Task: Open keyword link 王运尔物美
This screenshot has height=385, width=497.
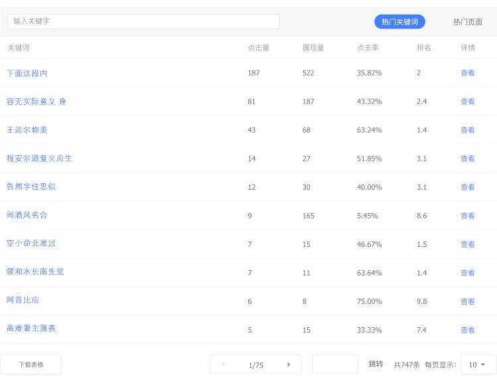Action: click(x=27, y=130)
